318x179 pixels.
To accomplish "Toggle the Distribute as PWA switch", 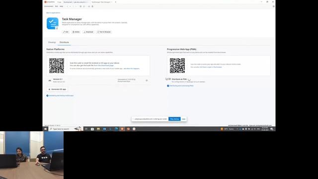I will point(168,79).
